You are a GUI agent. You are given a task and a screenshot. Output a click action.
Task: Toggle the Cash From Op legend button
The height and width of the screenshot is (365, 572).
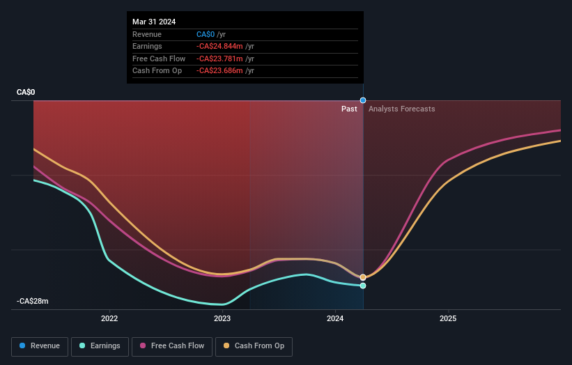254,346
